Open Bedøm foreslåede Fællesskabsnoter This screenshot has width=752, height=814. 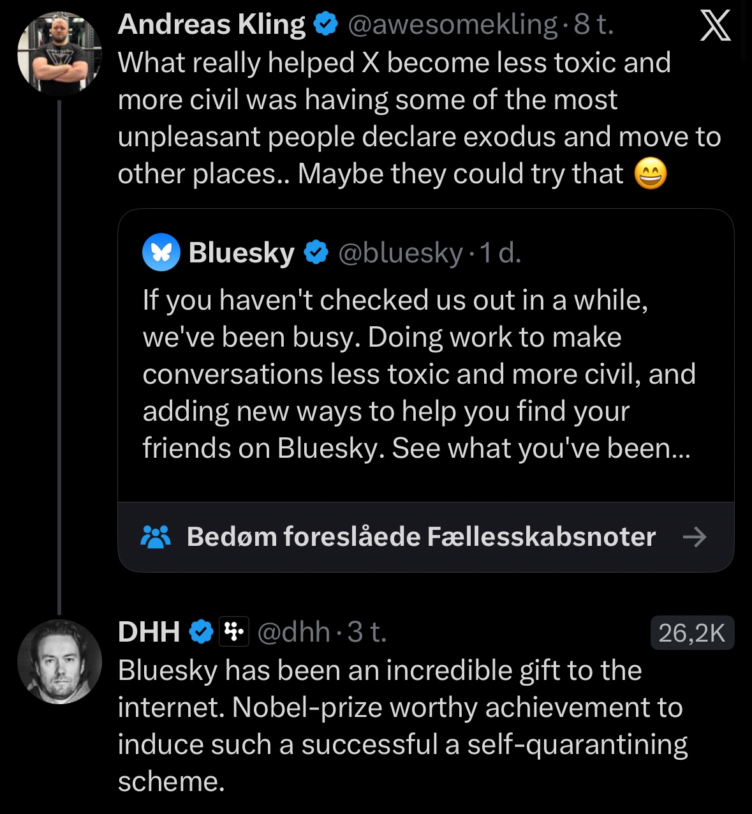421,537
